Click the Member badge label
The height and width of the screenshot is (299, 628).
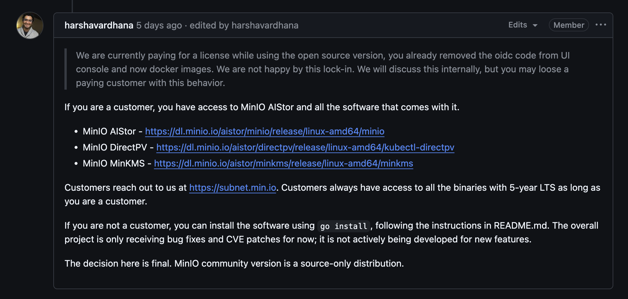tap(568, 25)
